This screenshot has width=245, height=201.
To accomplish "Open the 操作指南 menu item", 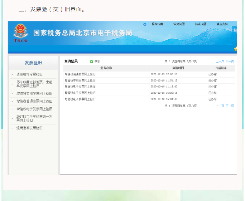I will tap(157, 24).
